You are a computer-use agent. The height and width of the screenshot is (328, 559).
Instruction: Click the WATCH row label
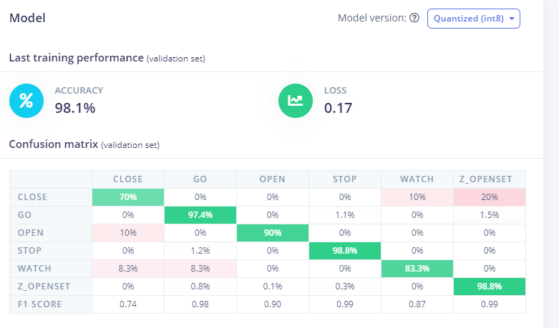coord(51,269)
